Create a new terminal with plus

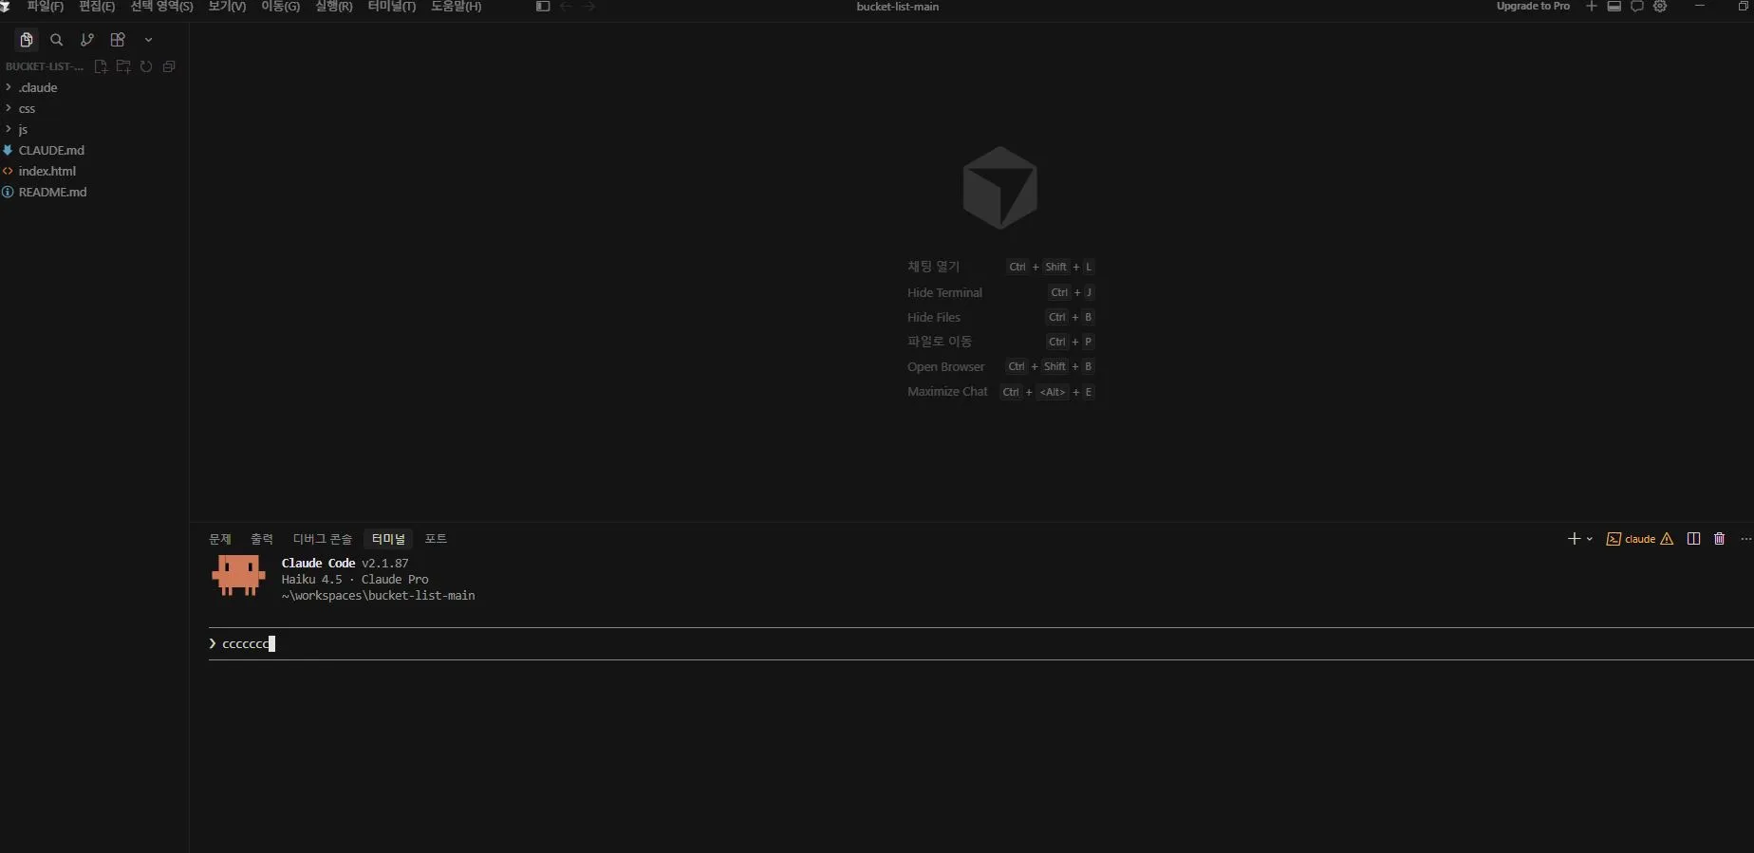1574,539
